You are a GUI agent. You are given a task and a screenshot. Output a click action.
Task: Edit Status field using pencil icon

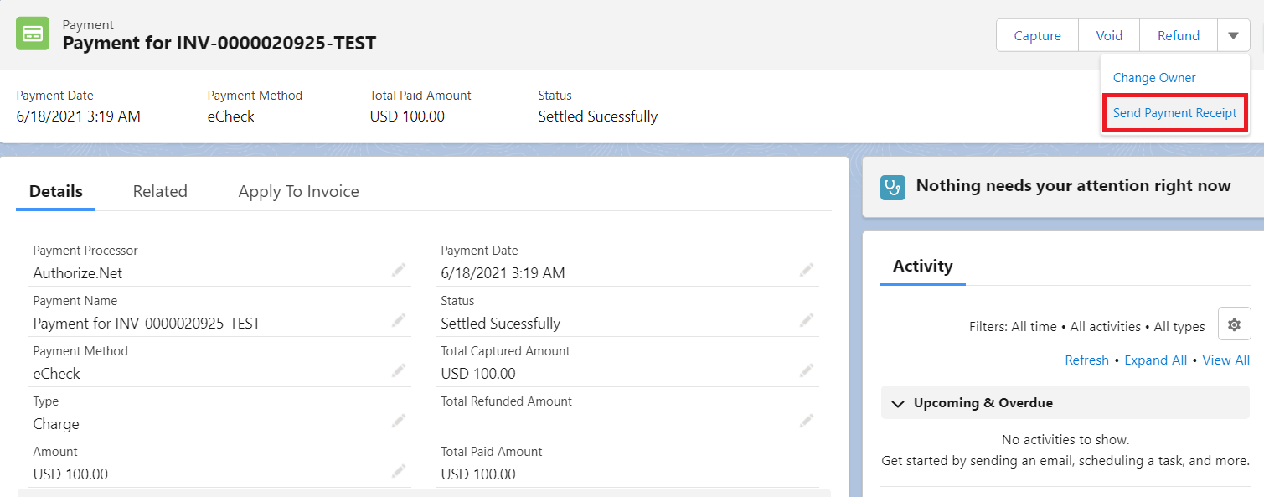(x=807, y=320)
